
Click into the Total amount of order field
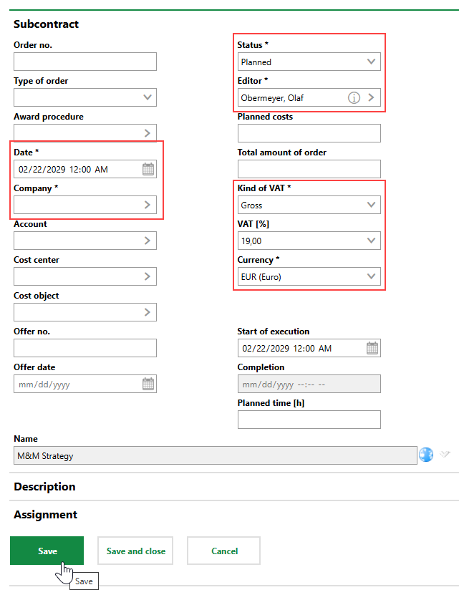click(x=309, y=169)
